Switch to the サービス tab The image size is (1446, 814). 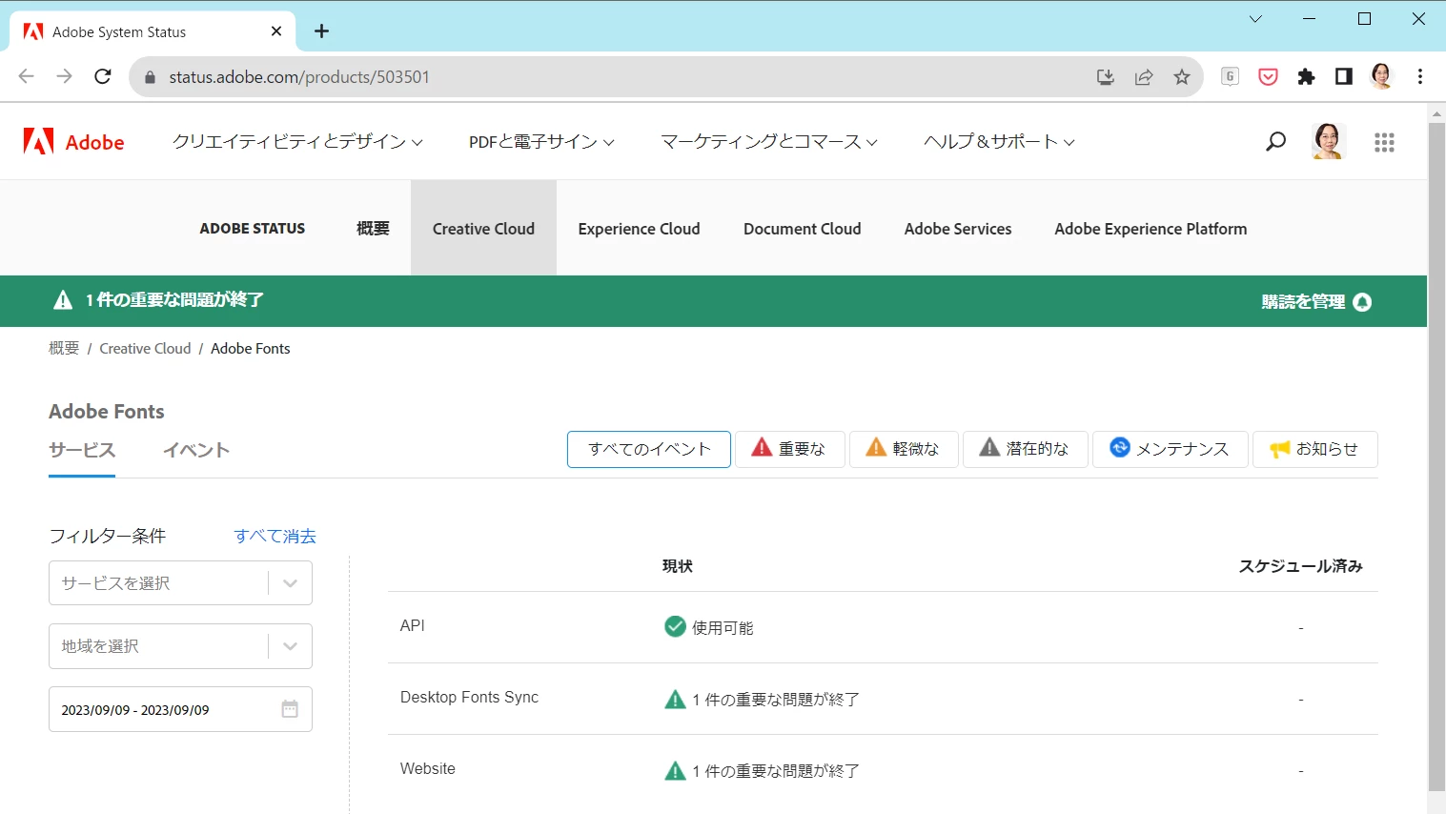tap(82, 450)
